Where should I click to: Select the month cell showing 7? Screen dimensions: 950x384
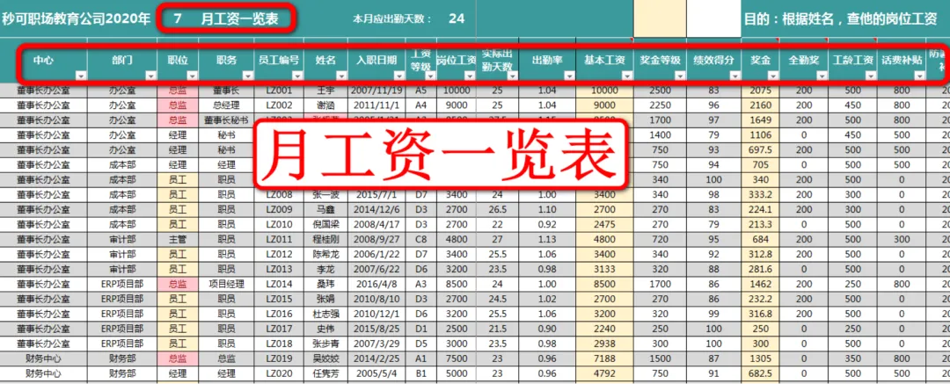click(178, 18)
